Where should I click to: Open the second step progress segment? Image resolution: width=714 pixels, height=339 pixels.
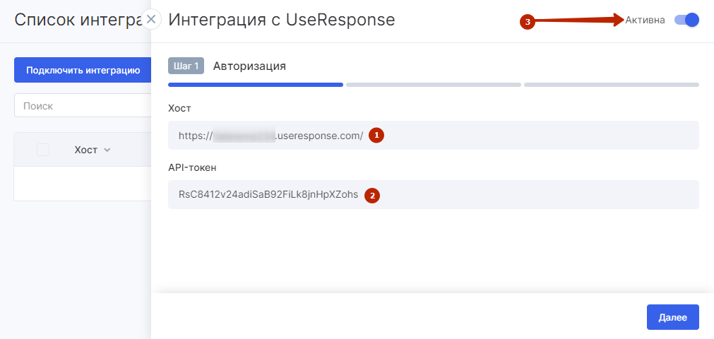pyautogui.click(x=433, y=85)
